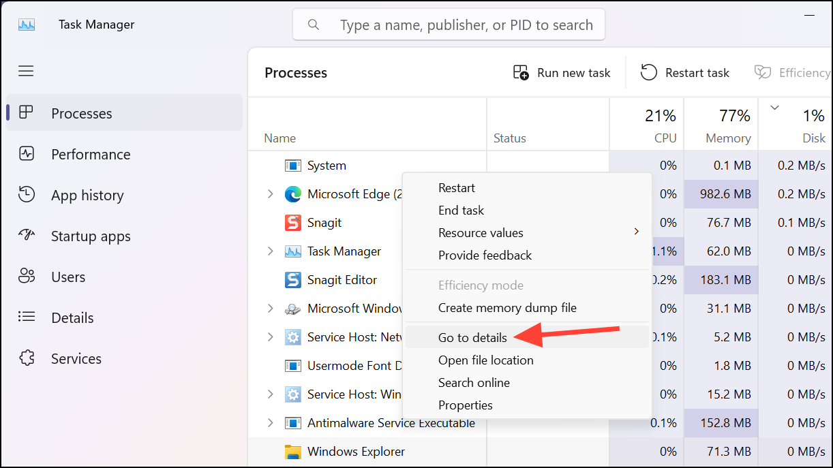Viewport: 833px width, 468px height.
Task: Open the Users page label
Action: [68, 277]
